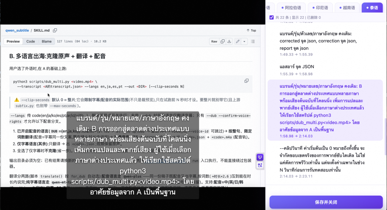This screenshot has width=387, height=210.
Task: Copy the dub_multi.py code block
Action: click(246, 81)
